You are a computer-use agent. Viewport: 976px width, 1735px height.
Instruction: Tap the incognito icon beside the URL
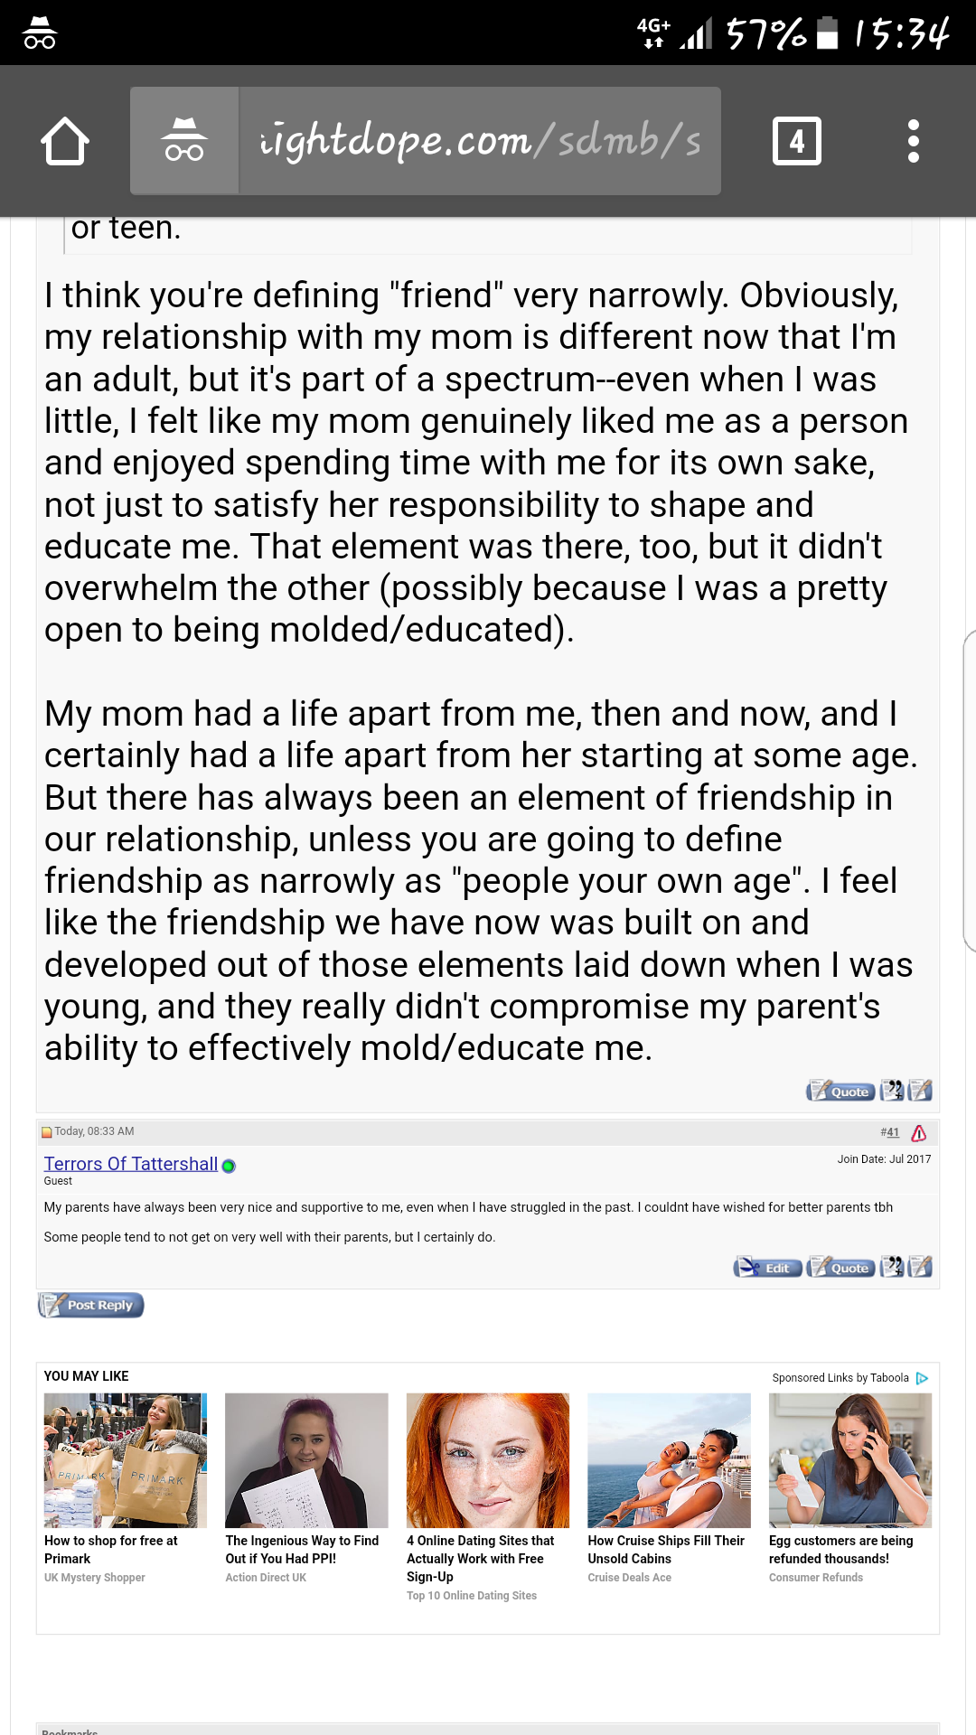(184, 141)
